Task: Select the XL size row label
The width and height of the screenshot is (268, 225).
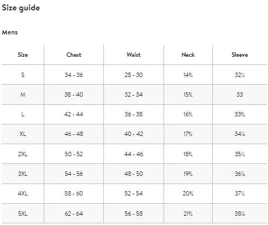Action: click(23, 134)
